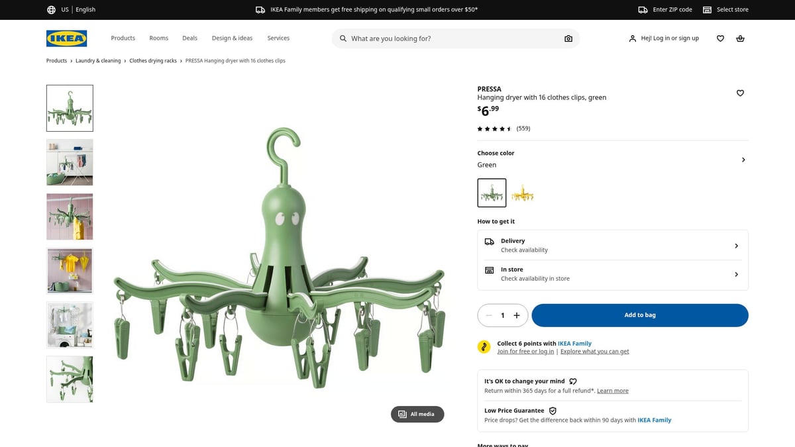Viewport: 795px width, 447px height.
Task: Open the Products menu
Action: click(123, 38)
